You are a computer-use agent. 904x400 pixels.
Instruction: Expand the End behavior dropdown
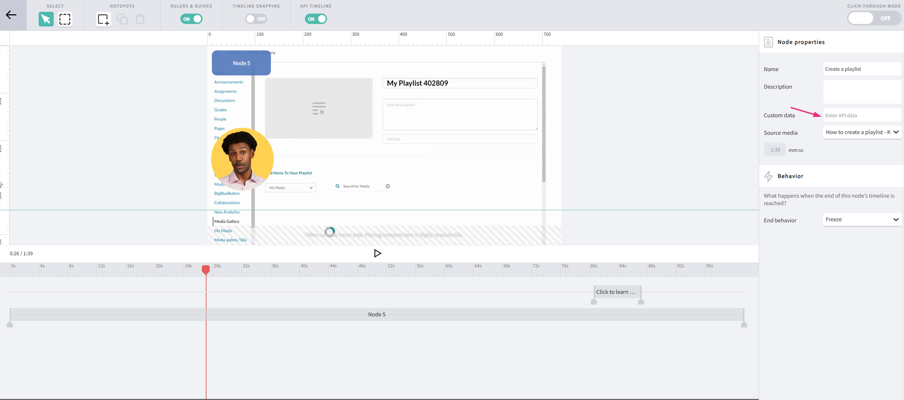pyautogui.click(x=862, y=219)
